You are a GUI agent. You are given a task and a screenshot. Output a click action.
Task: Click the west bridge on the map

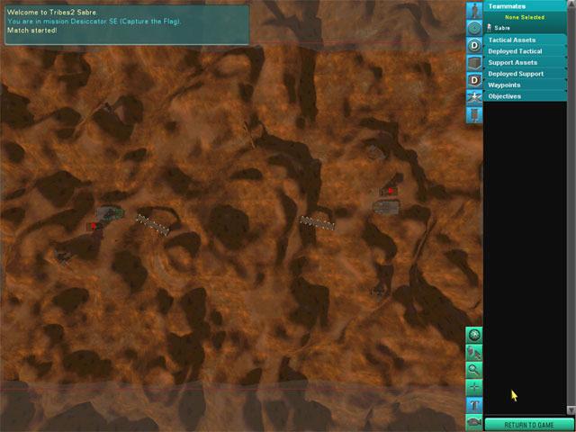(x=153, y=224)
